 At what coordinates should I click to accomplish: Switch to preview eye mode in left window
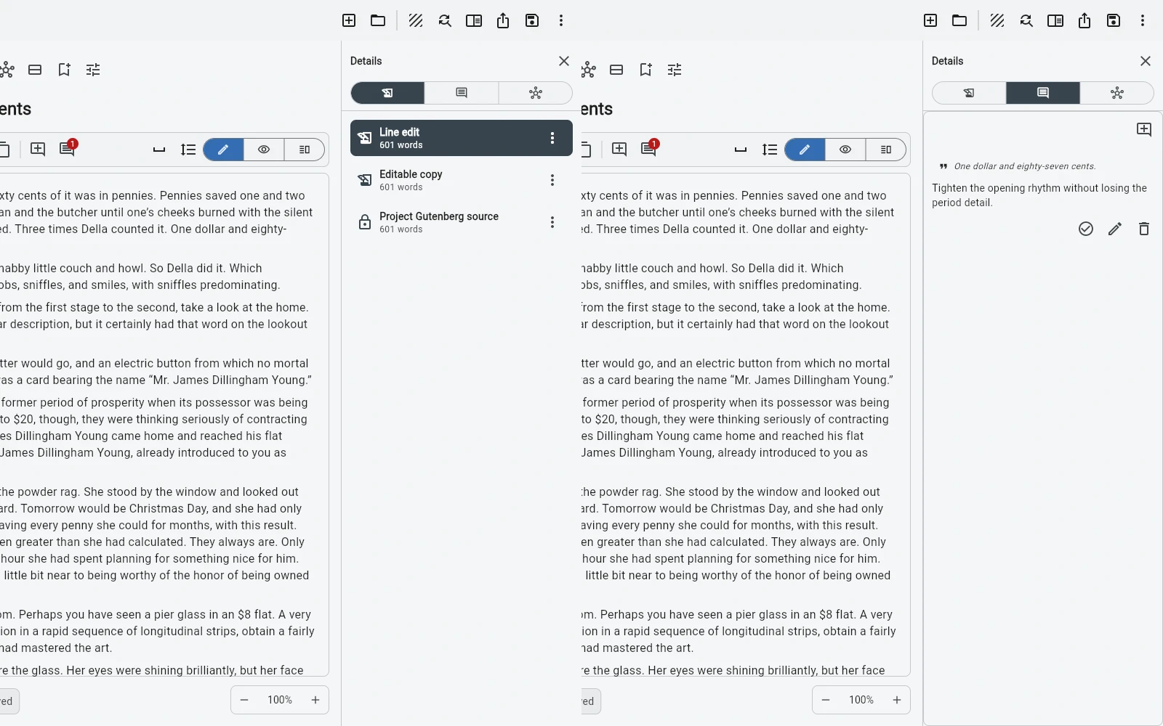[264, 150]
